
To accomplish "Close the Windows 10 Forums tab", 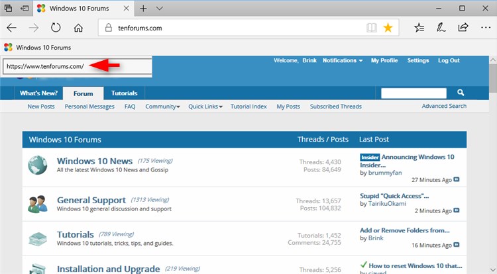I will 126,9.
